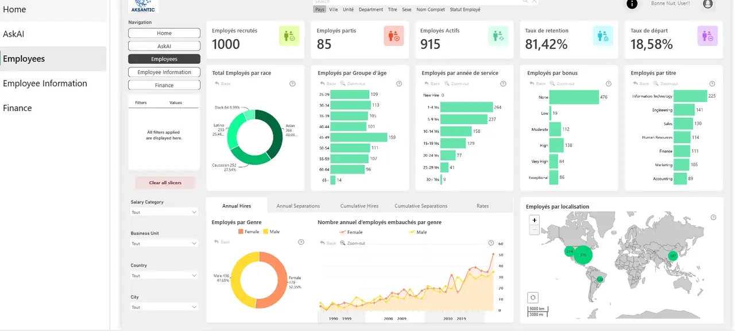Click the None bonus bar (476)
The height and width of the screenshot is (331, 735).
[574, 97]
